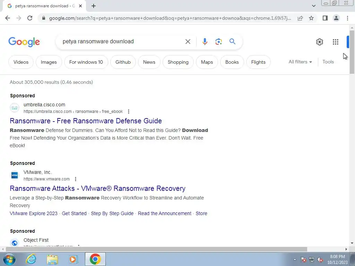The height and width of the screenshot is (266, 355).
Task: Click scroll down arrow on vertical scrollbar
Action: 352,243
